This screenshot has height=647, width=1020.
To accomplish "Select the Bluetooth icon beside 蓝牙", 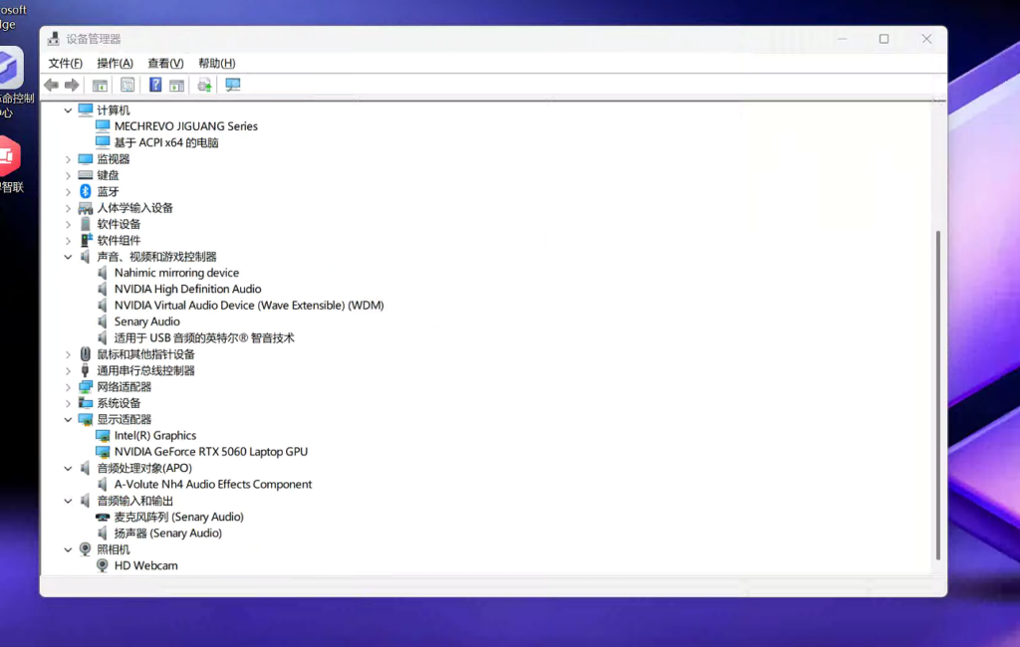I will (86, 191).
